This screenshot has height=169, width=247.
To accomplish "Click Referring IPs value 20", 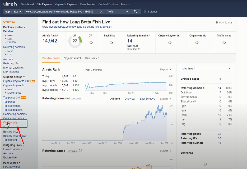I will click(220, 138).
